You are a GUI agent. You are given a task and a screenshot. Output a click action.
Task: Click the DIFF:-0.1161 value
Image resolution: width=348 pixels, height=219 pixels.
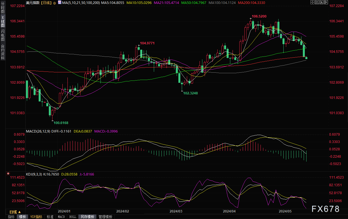[62, 131]
